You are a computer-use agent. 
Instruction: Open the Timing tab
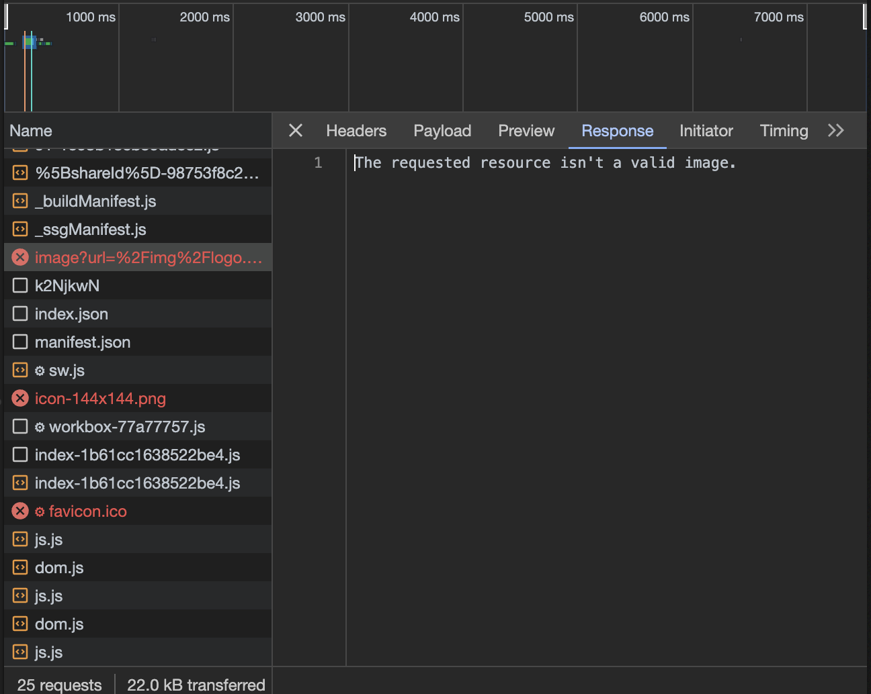pyautogui.click(x=784, y=130)
